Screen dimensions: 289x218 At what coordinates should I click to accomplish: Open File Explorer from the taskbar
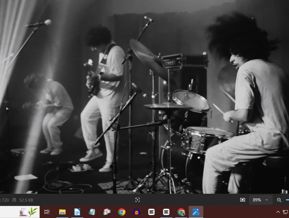[x=62, y=212]
